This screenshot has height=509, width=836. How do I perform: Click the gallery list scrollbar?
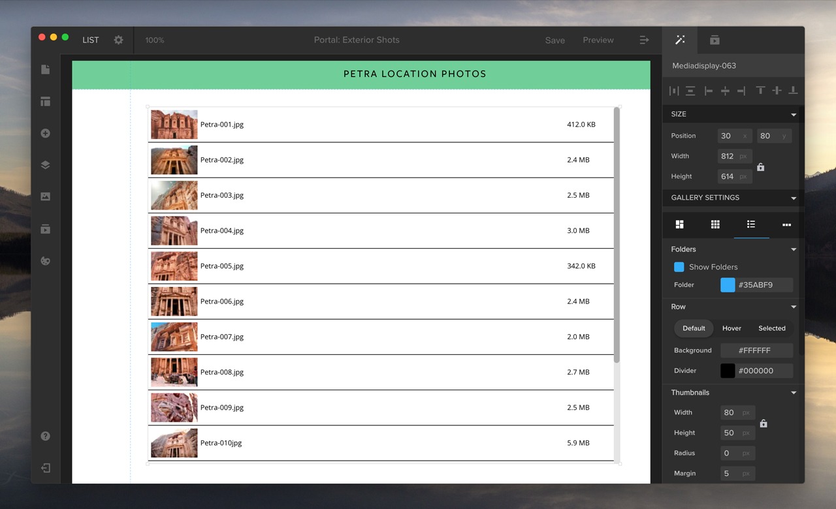click(x=617, y=235)
